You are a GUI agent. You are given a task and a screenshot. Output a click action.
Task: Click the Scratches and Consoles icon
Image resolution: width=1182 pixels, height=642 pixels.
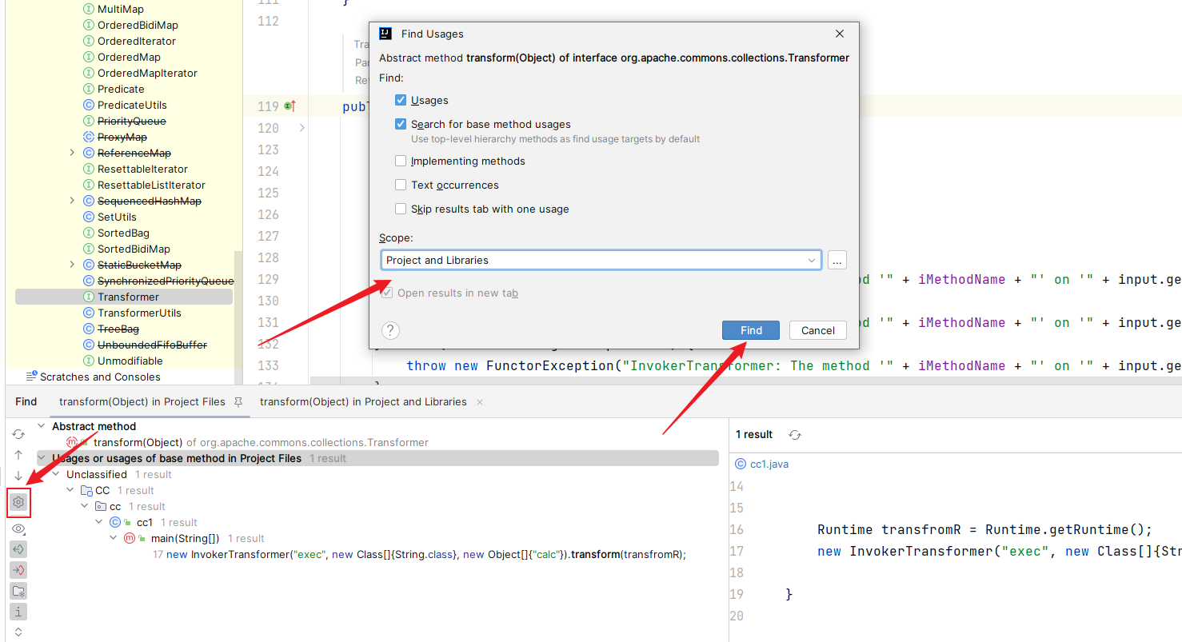coord(32,377)
